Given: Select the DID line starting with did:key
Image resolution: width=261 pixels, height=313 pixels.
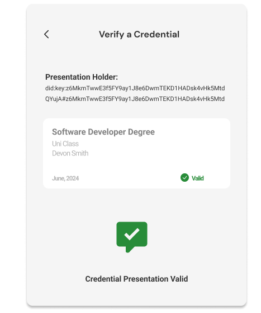Looking at the screenshot, I should (135, 88).
